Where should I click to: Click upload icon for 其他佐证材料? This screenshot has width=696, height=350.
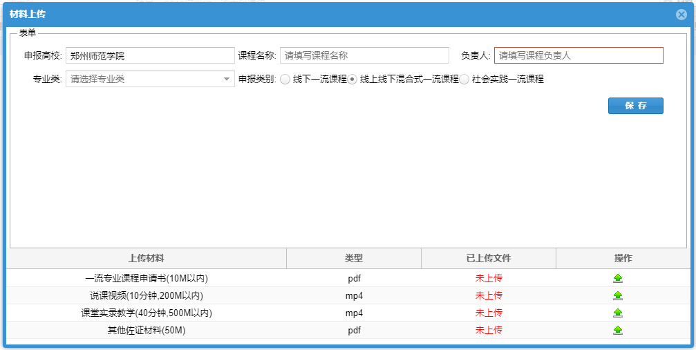617,331
